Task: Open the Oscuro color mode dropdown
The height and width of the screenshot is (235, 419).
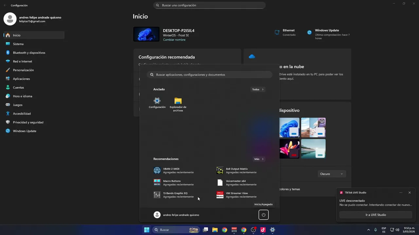Action: point(332,174)
